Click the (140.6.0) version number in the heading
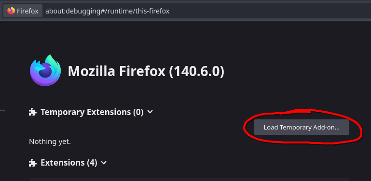Image resolution: width=371 pixels, height=181 pixels. click(x=197, y=71)
